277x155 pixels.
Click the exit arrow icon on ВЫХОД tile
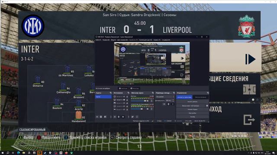pyautogui.click(x=249, y=120)
